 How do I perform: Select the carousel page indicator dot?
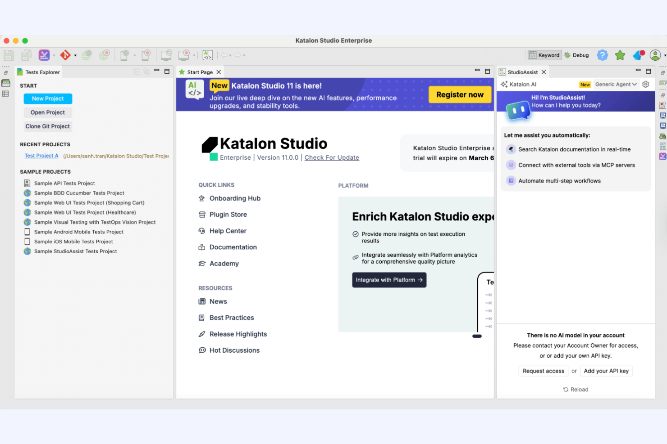(476, 336)
